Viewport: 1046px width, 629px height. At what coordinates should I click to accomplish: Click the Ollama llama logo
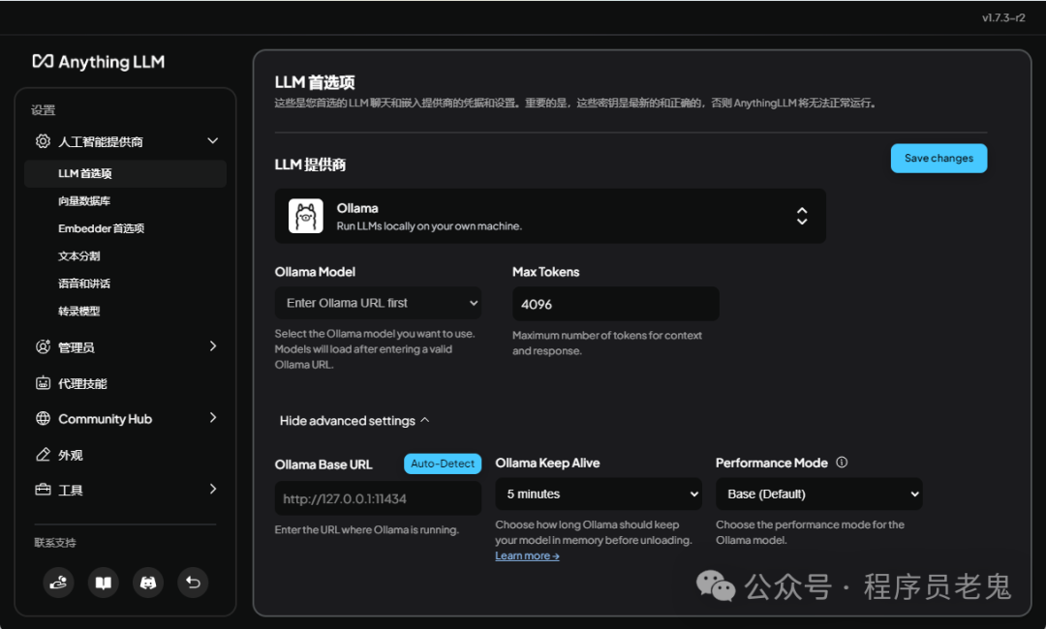click(305, 216)
